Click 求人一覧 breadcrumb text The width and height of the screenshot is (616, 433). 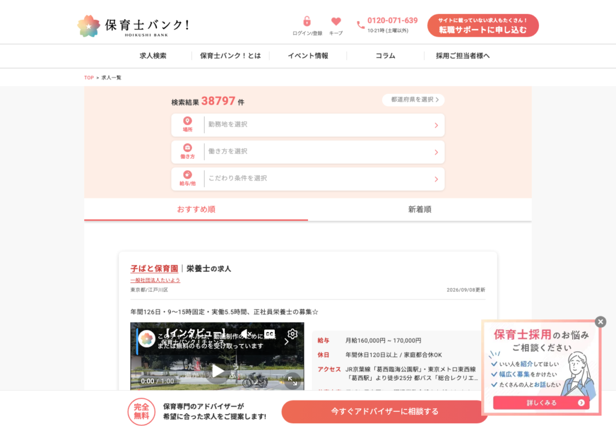point(111,78)
